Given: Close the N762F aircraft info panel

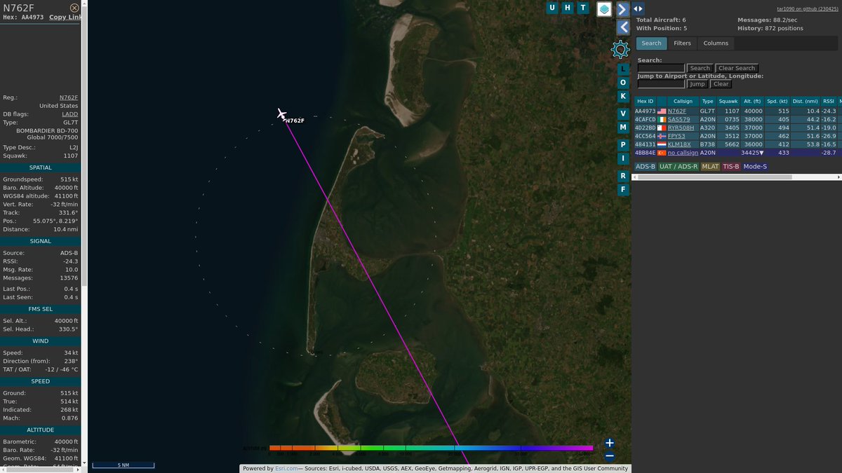Looking at the screenshot, I should click(x=74, y=8).
